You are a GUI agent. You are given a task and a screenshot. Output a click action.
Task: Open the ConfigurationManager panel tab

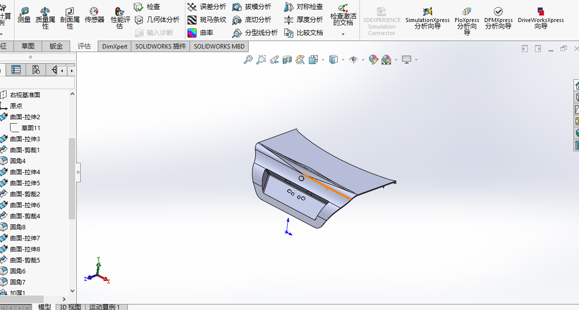tap(36, 70)
